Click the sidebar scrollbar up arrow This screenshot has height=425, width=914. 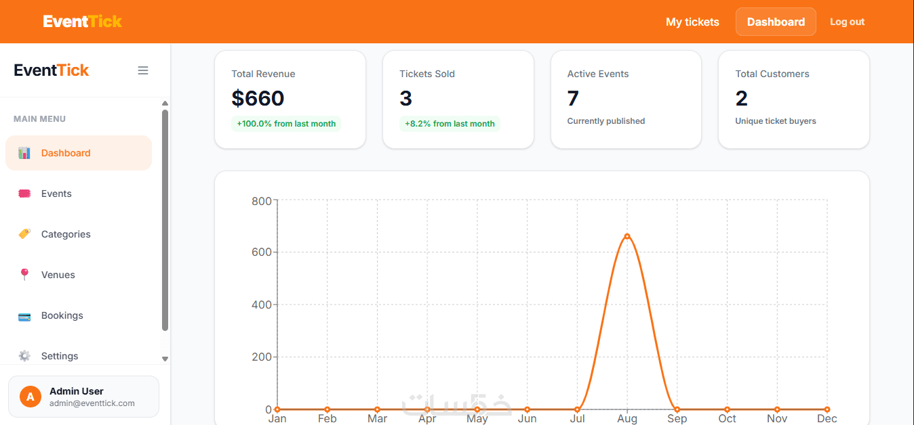tap(165, 104)
